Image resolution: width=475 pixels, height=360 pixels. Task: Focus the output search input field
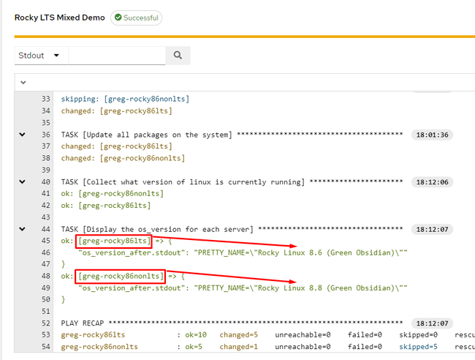click(117, 56)
